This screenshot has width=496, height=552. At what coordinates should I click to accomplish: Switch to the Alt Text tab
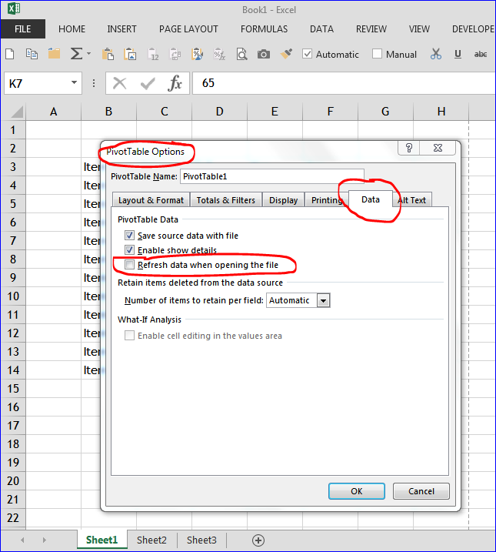[412, 200]
